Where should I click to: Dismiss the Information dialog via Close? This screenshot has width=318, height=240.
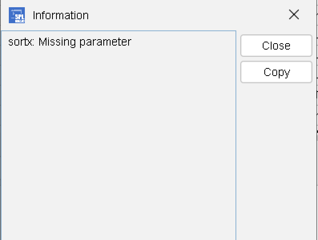coord(276,46)
